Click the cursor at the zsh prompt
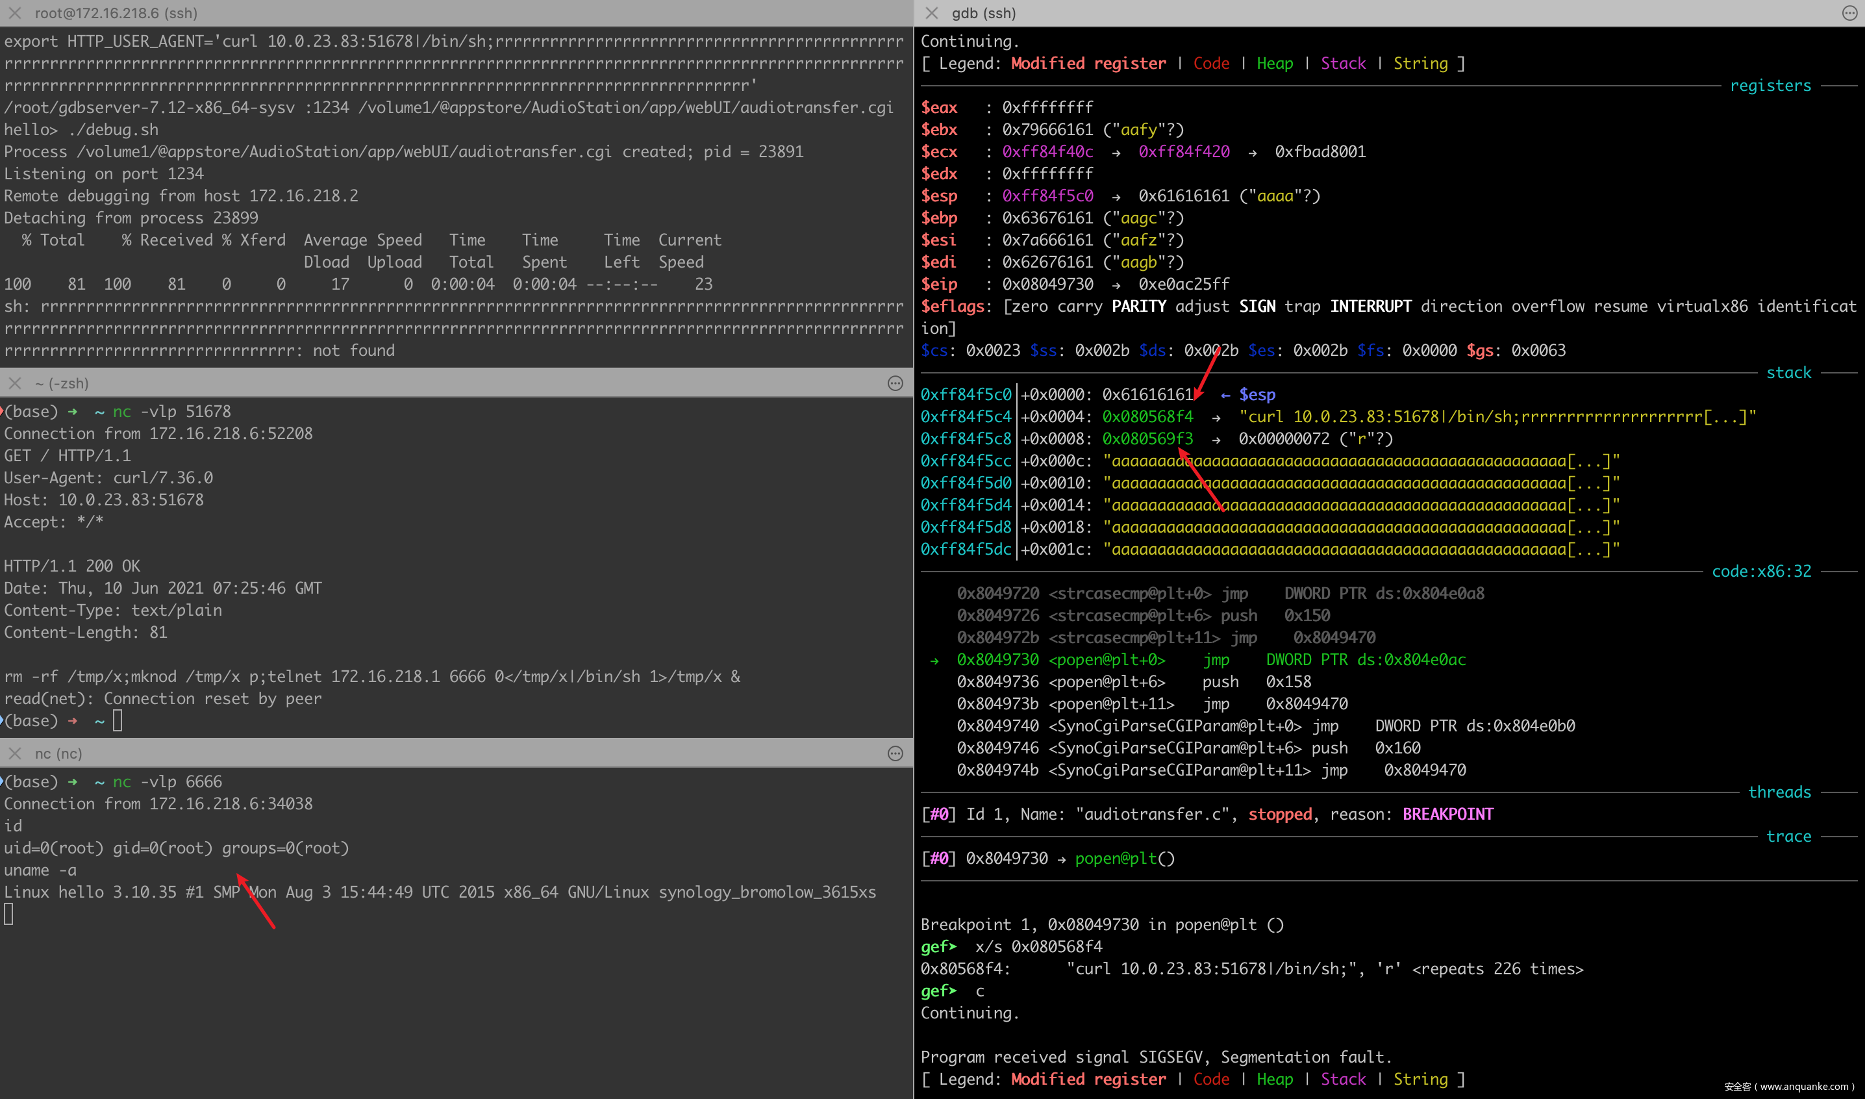The image size is (1865, 1099). (117, 720)
